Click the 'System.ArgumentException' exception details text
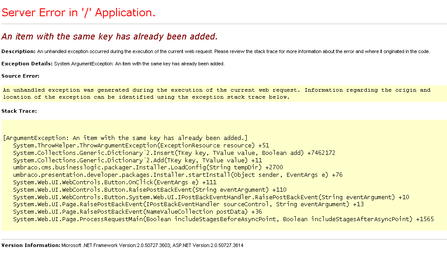The height and width of the screenshot is (254, 447). tap(139, 64)
